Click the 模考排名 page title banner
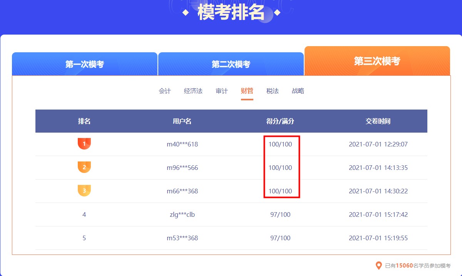Viewport: 462px width, 276px height. click(x=231, y=11)
